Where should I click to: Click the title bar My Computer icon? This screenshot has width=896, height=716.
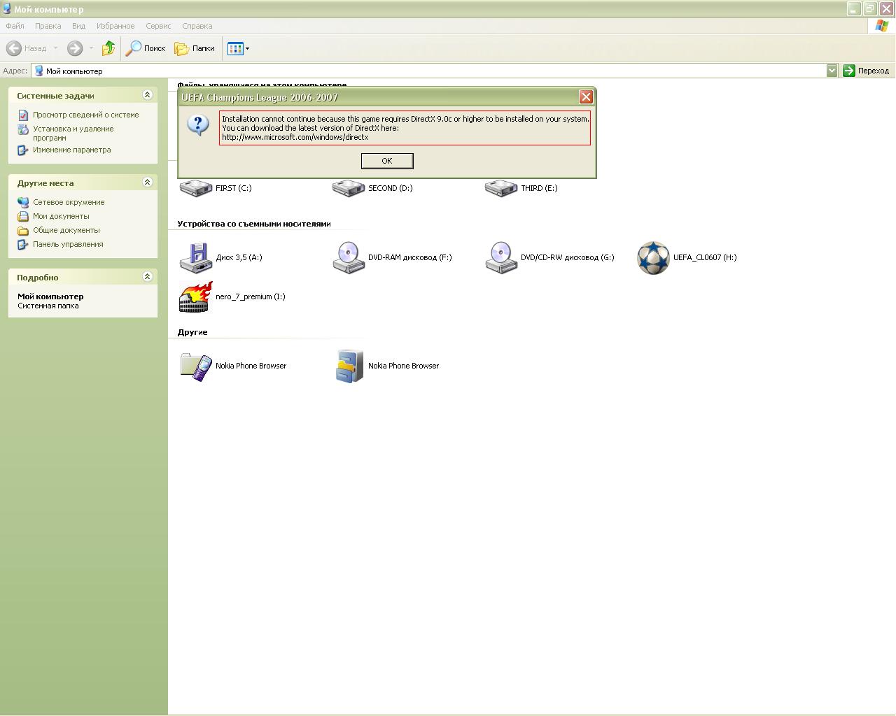(x=6, y=8)
